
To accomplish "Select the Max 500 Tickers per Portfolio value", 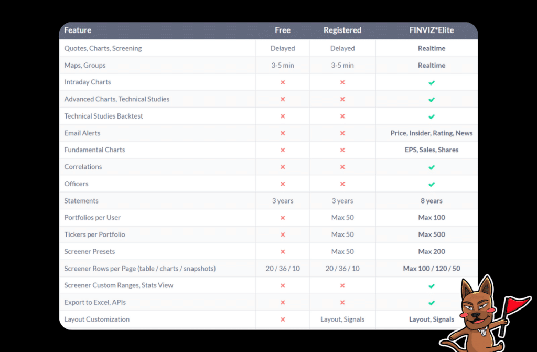I will [431, 234].
